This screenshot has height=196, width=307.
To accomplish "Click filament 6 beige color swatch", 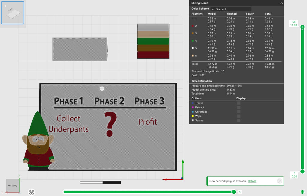I will tap(193, 55).
